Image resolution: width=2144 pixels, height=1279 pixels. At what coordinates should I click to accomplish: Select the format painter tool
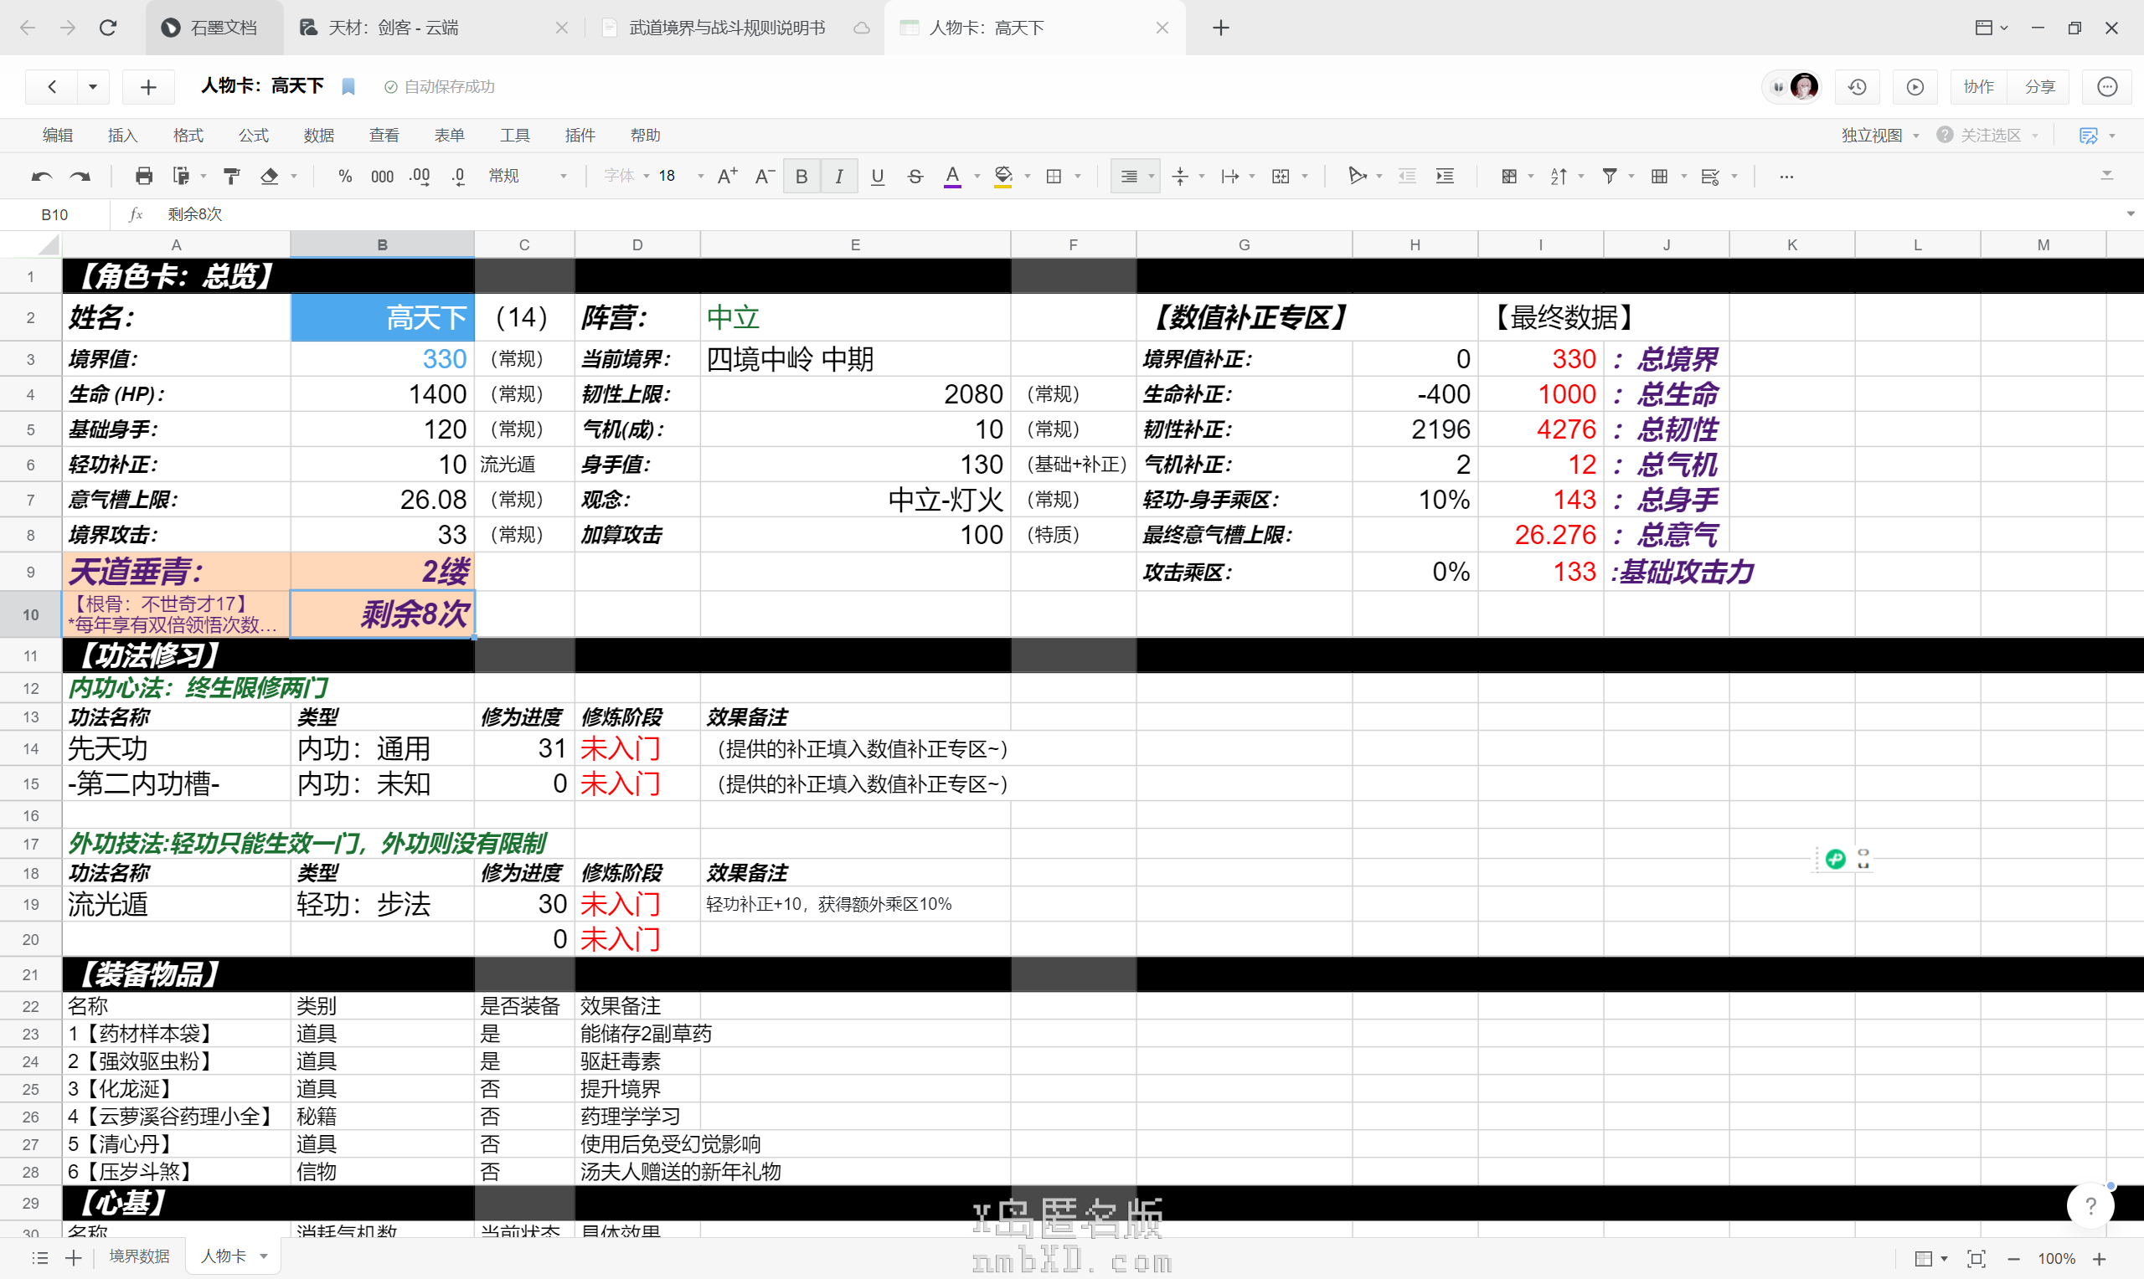pyautogui.click(x=231, y=177)
